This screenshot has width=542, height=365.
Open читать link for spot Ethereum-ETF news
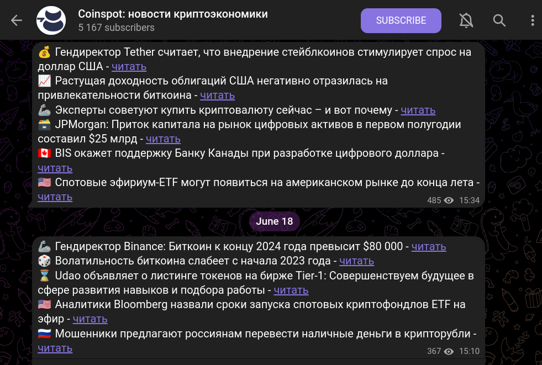click(x=55, y=197)
